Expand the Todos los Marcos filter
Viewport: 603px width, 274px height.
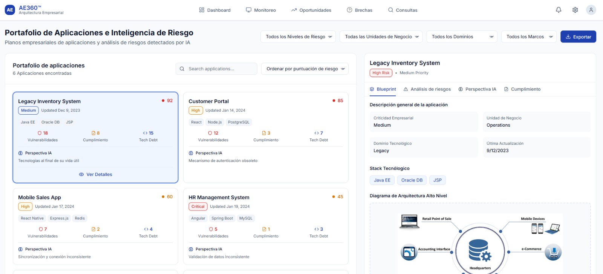[x=529, y=37]
